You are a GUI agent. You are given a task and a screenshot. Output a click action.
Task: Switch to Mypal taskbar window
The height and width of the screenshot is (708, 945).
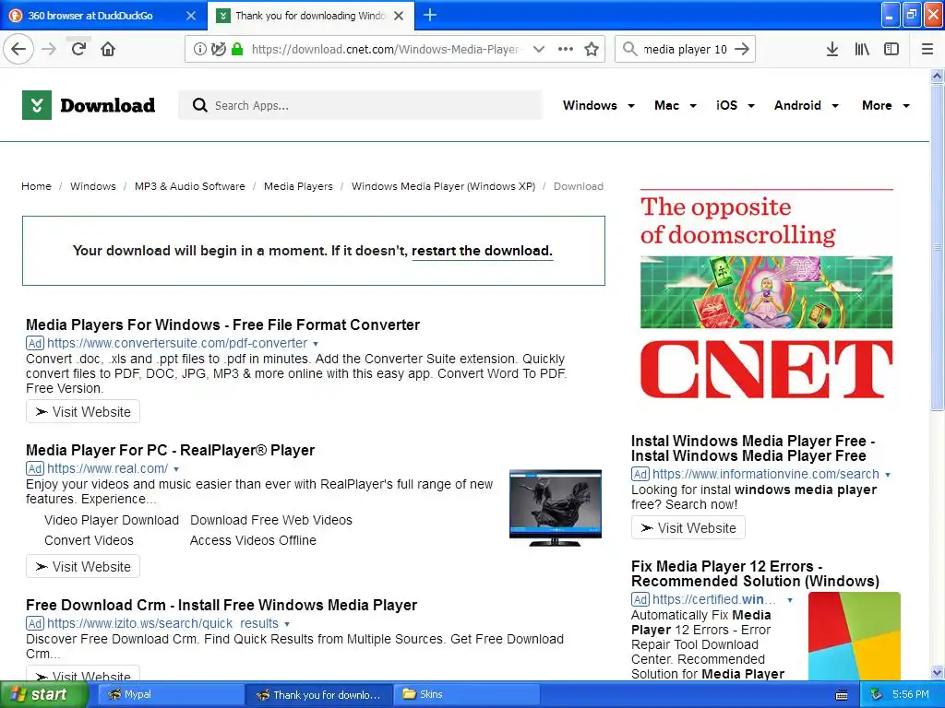(170, 695)
